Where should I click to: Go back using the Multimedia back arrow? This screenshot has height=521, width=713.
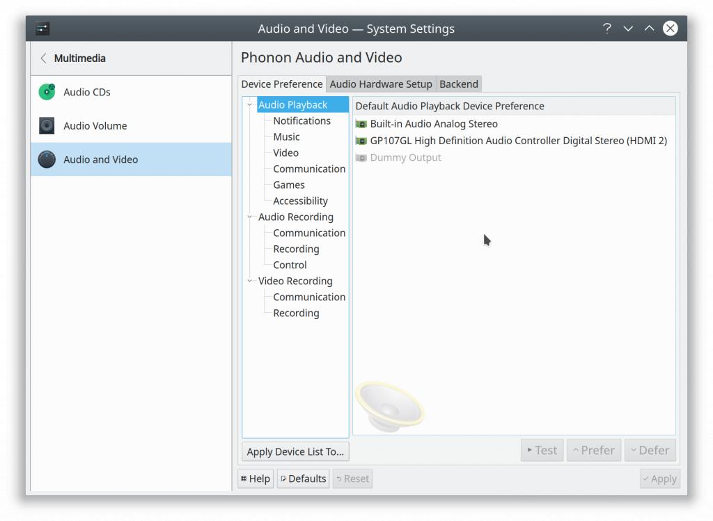coord(44,59)
